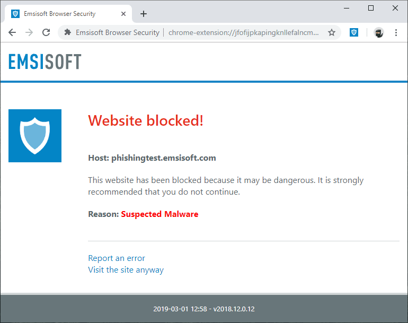Screen dimensions: 408x323
Task: Close the Emsisoft Browser Security tab
Action: tap(123, 14)
